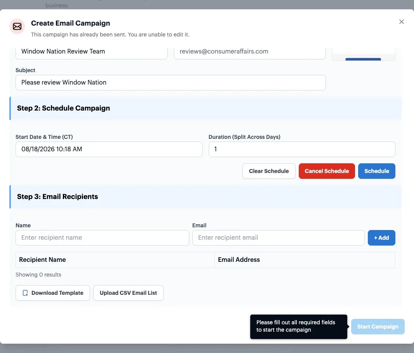The image size is (414, 353).
Task: Click the Clear Schedule button
Action: pyautogui.click(x=269, y=171)
